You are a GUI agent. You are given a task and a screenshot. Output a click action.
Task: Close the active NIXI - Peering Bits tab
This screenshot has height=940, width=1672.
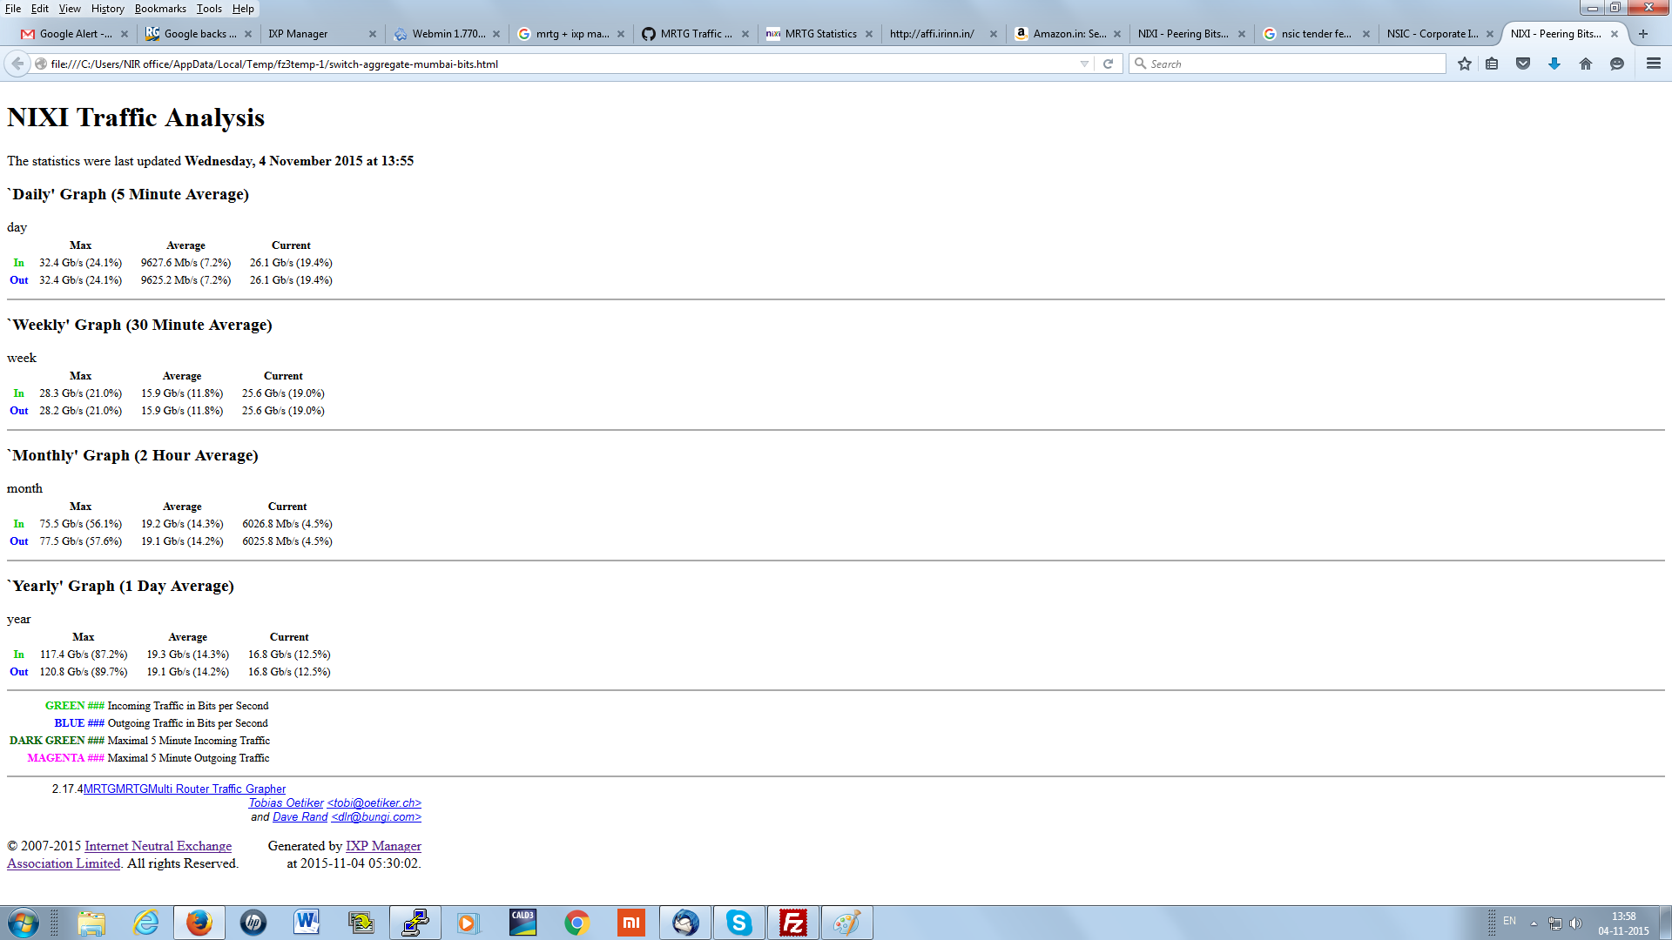(1615, 34)
